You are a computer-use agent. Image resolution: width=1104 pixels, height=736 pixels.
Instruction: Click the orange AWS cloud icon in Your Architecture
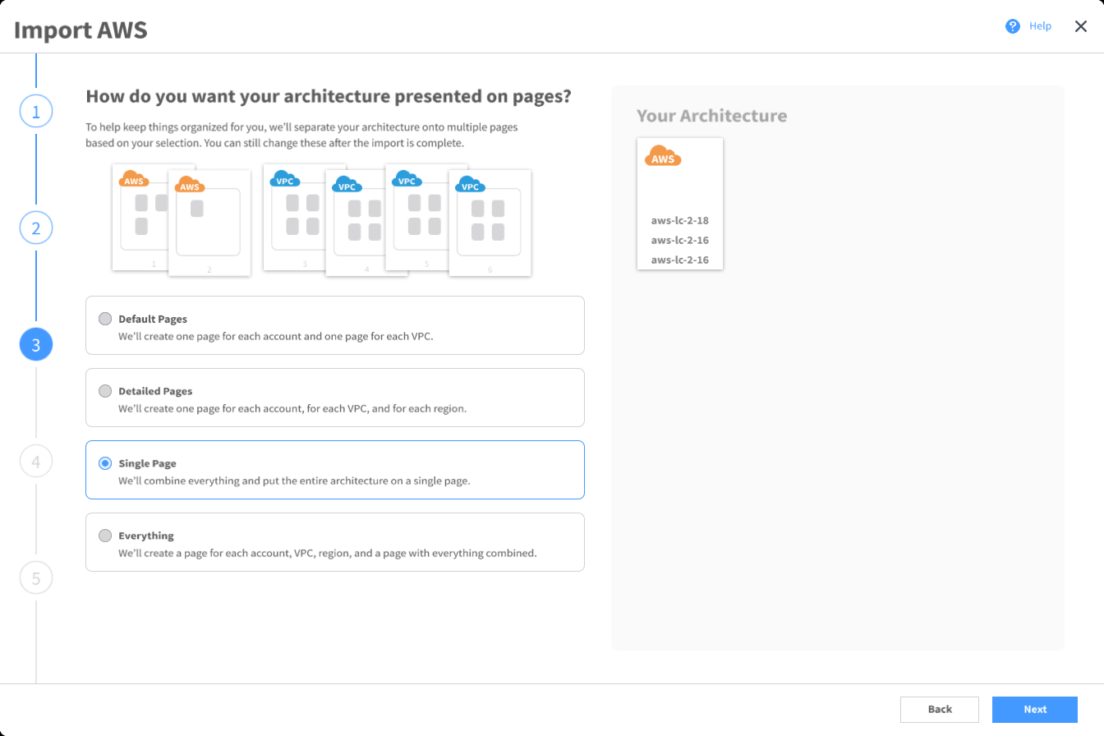663,156
